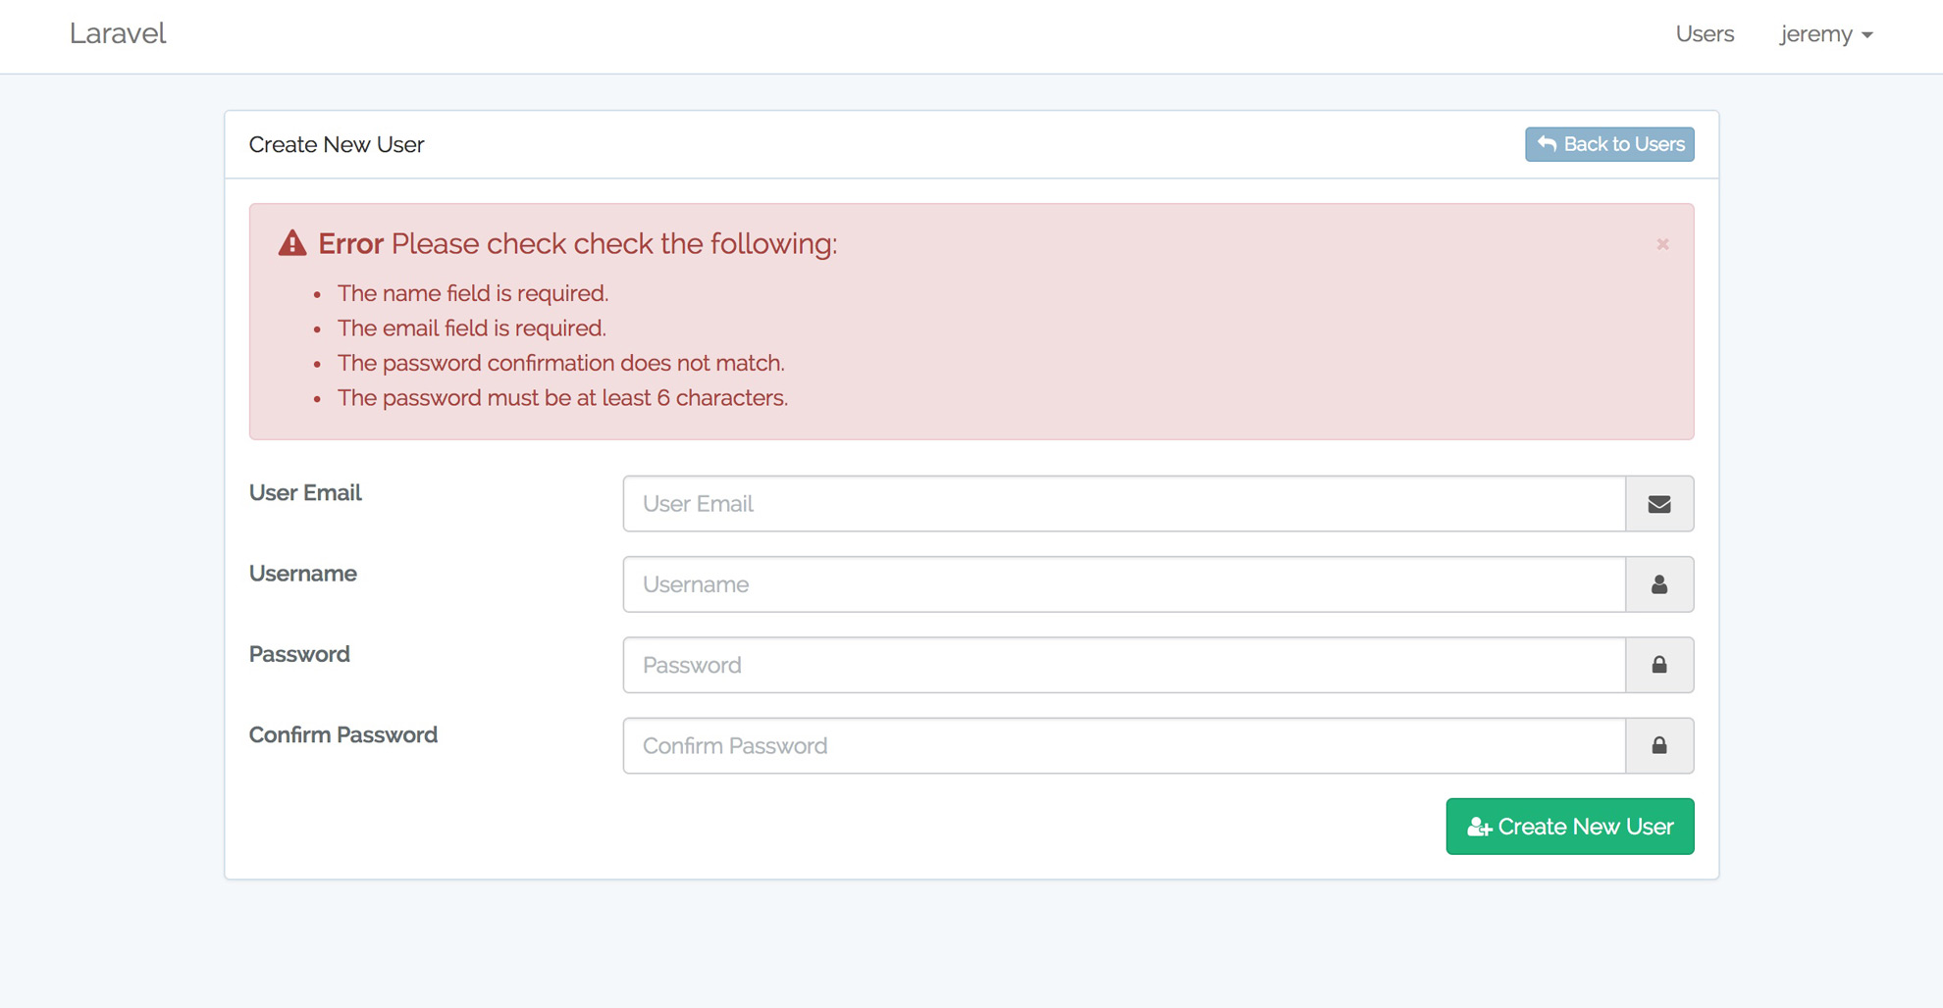1943x1008 pixels.
Task: Click the Confirm Password field label
Action: click(x=343, y=735)
